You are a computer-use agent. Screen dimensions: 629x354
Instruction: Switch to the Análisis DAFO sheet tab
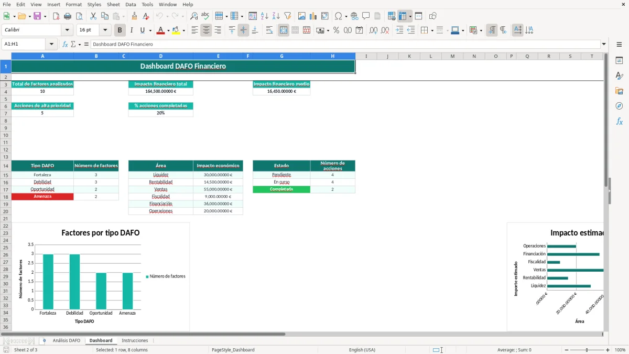pyautogui.click(x=67, y=340)
